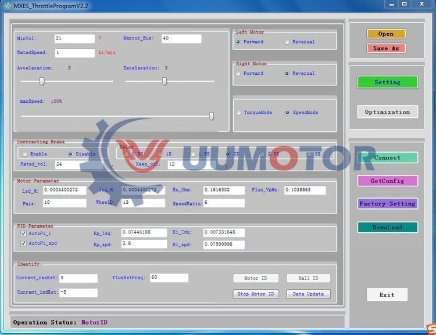This screenshot has width=436, height=335.
Task: Choose TorqueMode option
Action: point(238,113)
